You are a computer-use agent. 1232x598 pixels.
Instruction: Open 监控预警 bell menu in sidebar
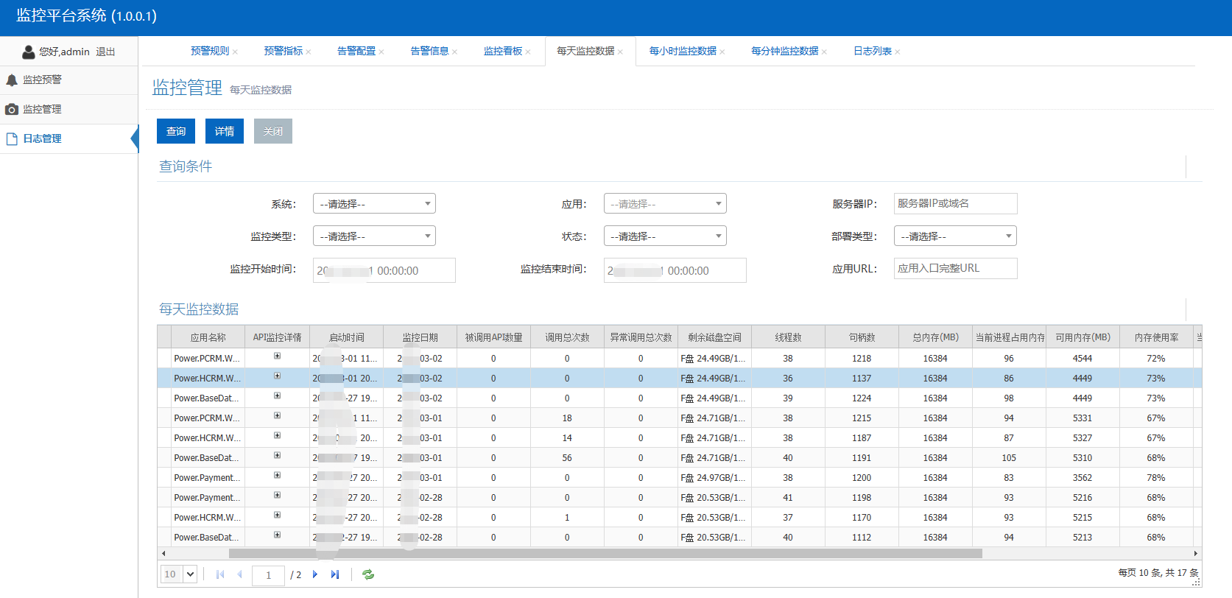pyautogui.click(x=42, y=80)
